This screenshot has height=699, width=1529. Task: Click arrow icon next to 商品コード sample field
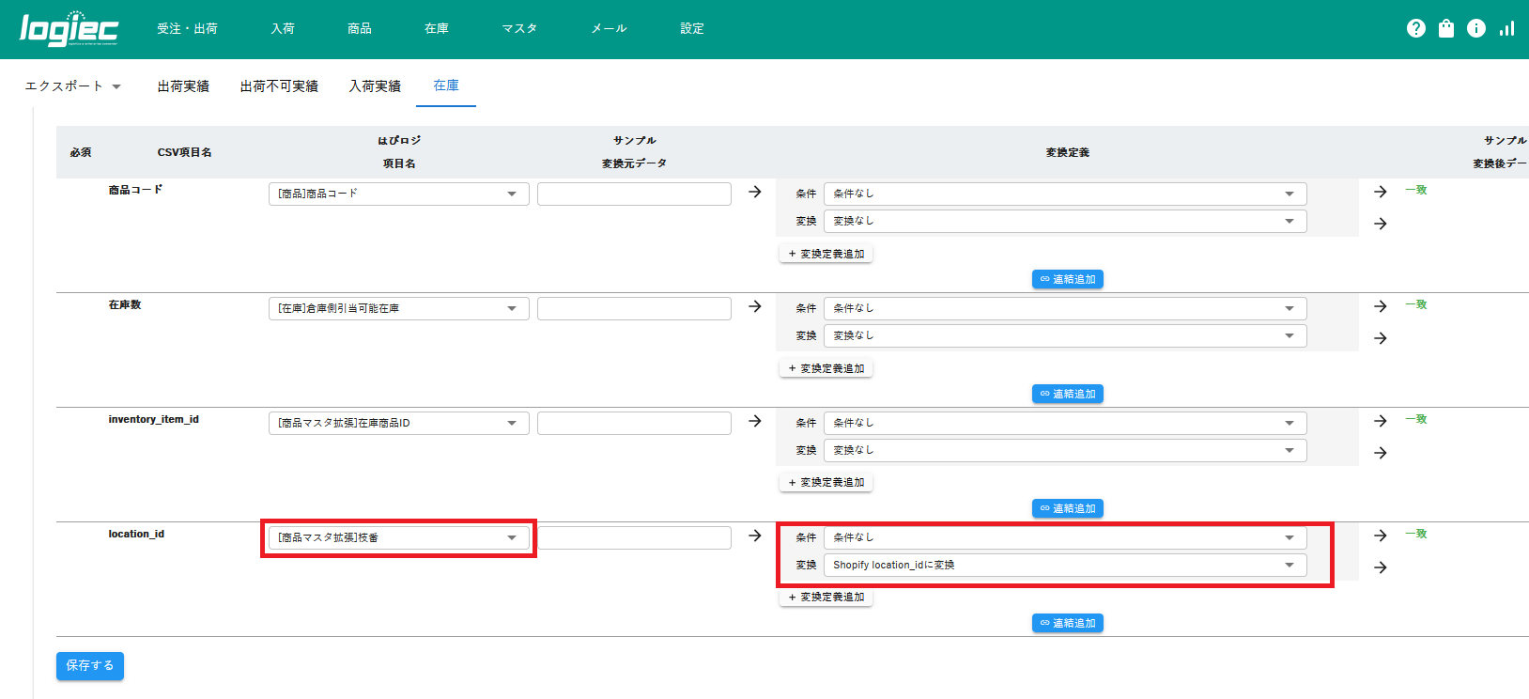[754, 192]
